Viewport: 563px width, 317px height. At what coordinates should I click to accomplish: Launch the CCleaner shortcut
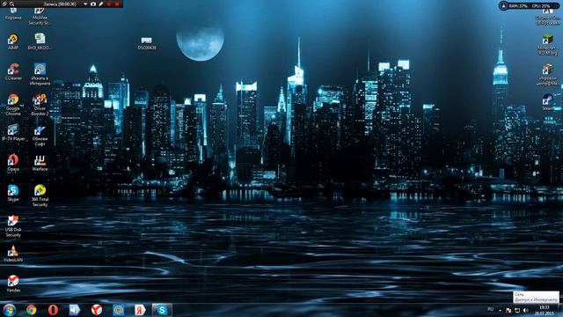13,72
